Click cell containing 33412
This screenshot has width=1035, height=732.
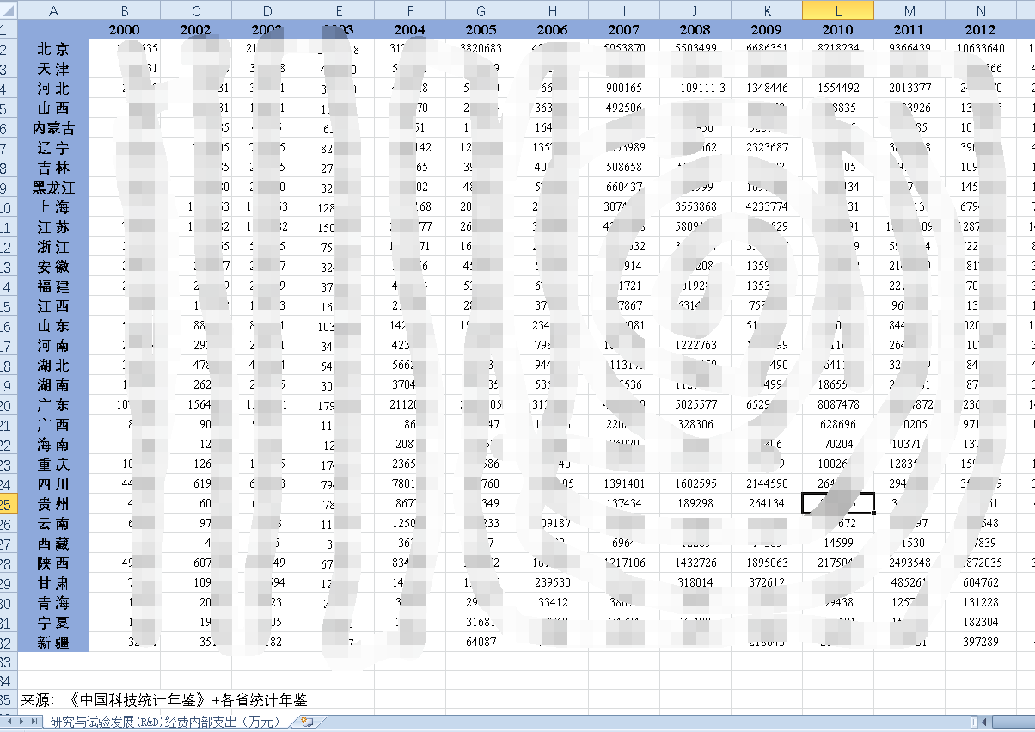pyautogui.click(x=552, y=603)
